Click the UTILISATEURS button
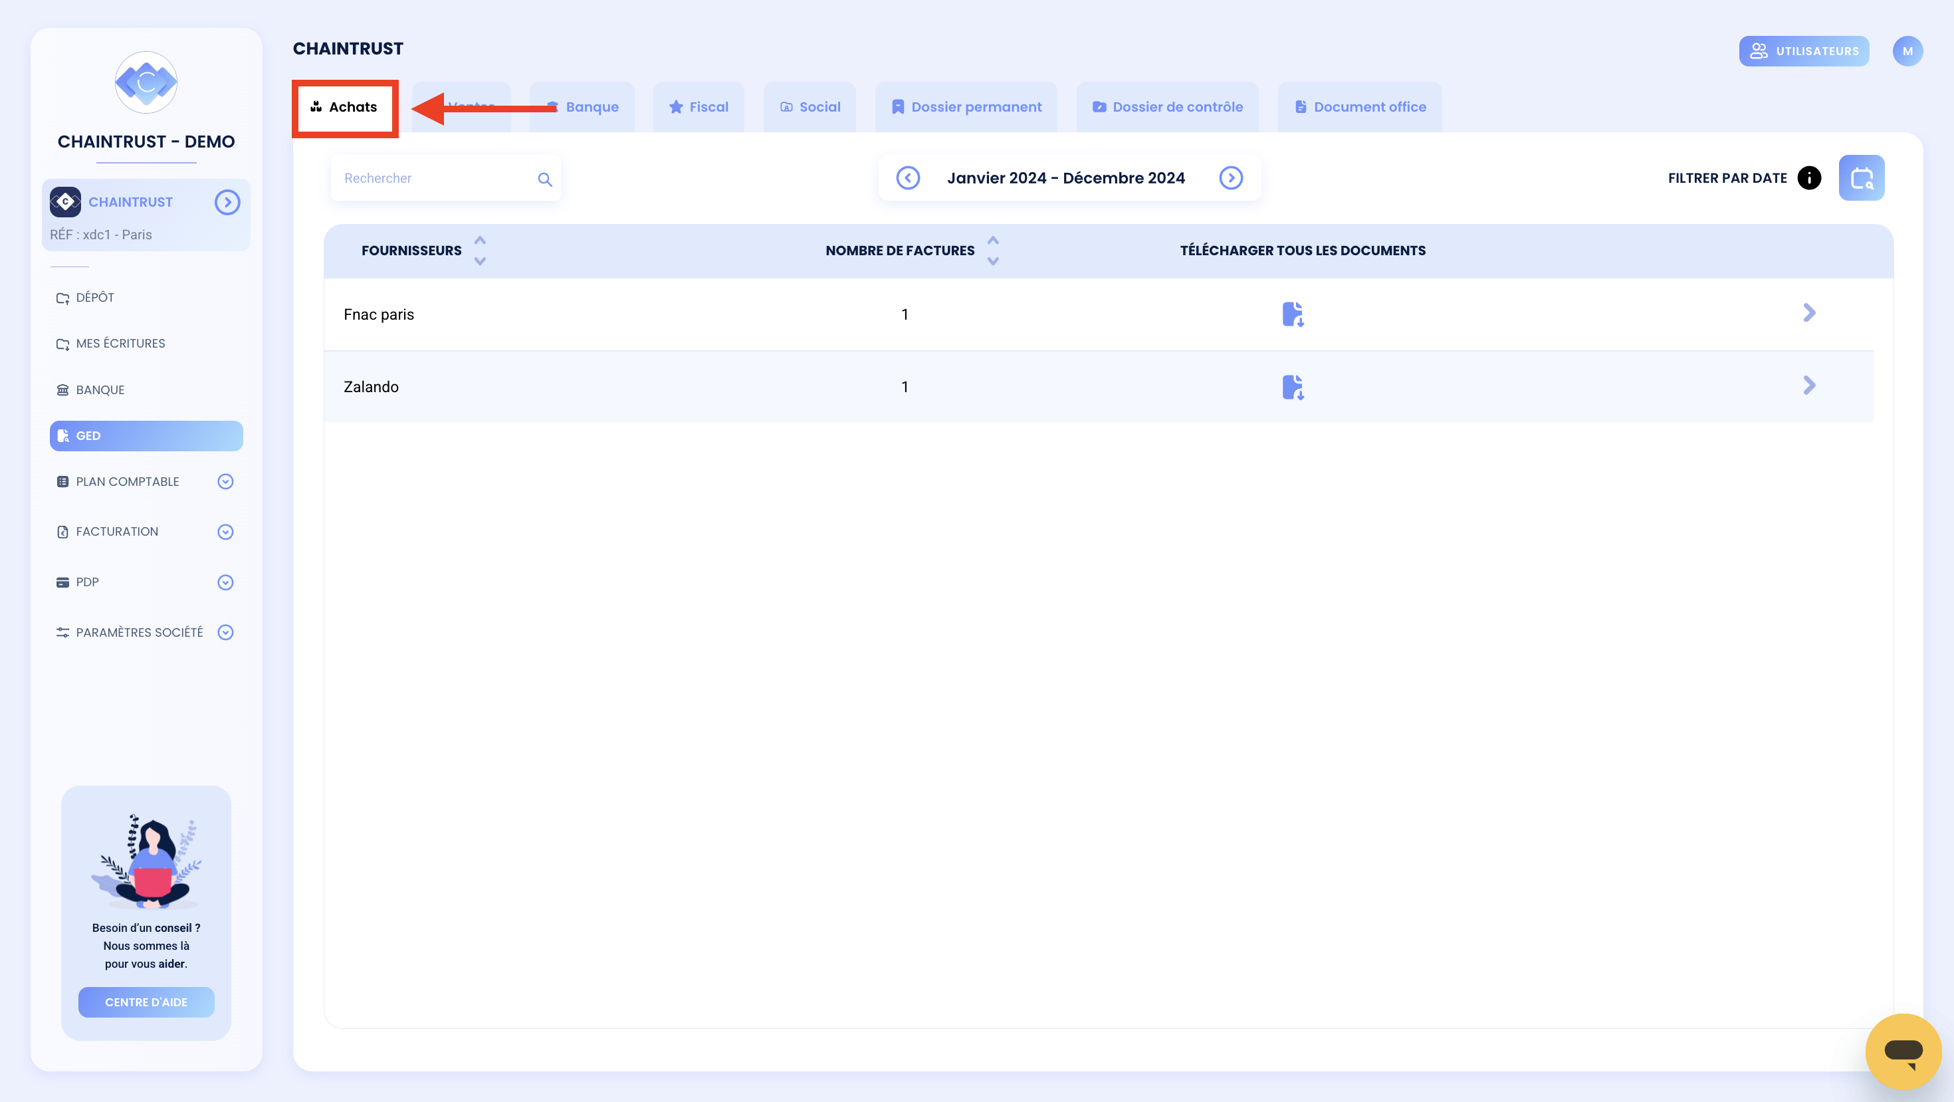Viewport: 1954px width, 1102px height. coord(1804,51)
